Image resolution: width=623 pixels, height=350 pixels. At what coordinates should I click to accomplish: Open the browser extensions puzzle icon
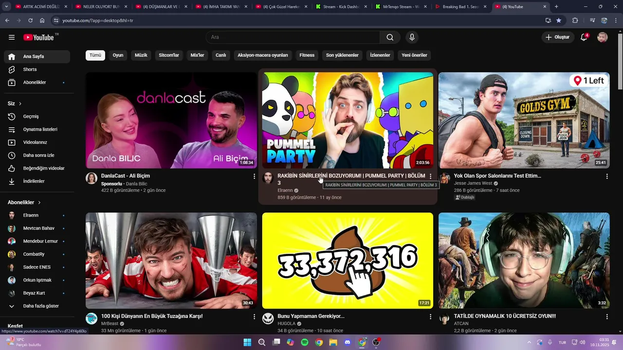(575, 20)
